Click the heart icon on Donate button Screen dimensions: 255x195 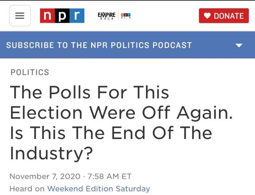coord(207,16)
